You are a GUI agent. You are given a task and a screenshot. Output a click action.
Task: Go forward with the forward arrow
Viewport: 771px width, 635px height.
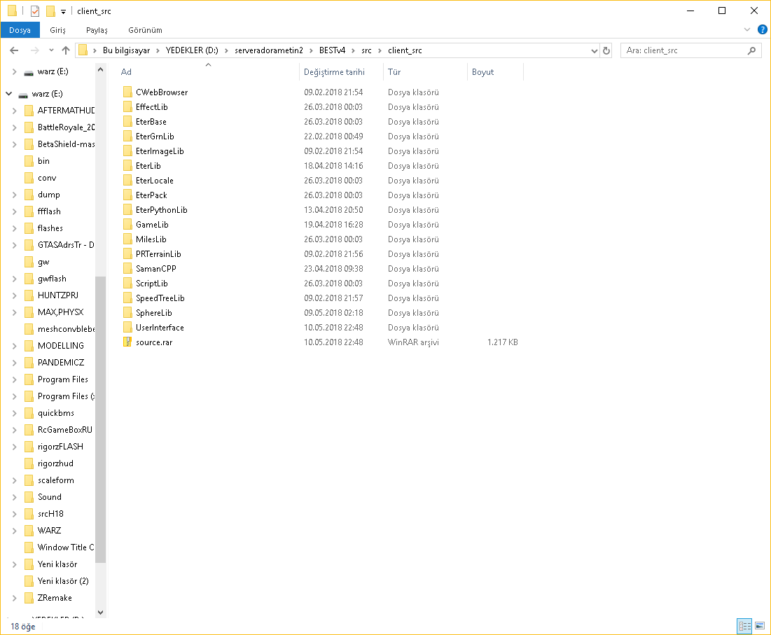(34, 50)
